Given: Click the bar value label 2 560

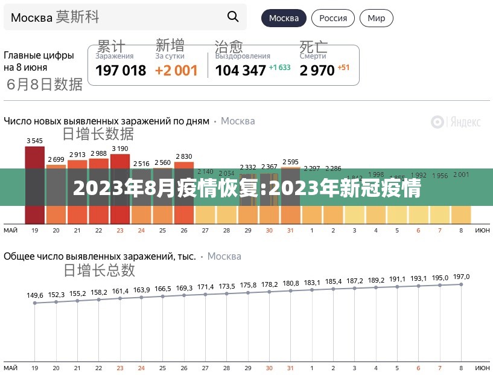Looking at the screenshot, I should 162,162.
